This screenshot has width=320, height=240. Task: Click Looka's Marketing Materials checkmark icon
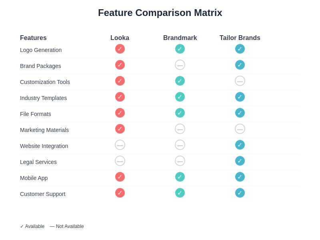(120, 129)
